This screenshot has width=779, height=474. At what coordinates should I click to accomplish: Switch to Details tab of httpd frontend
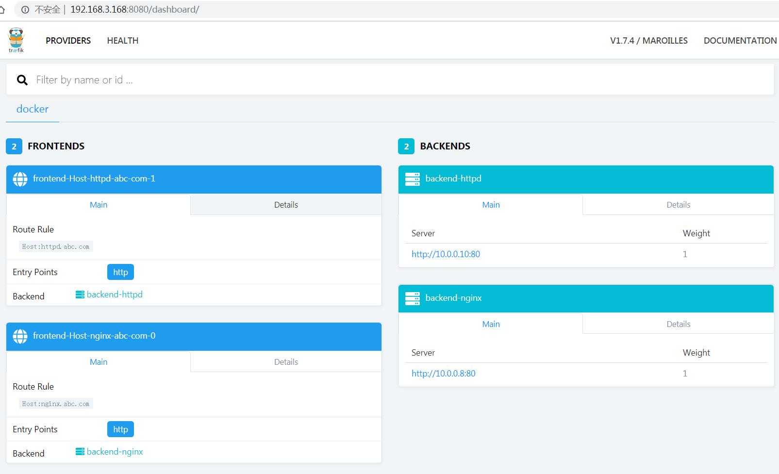286,205
